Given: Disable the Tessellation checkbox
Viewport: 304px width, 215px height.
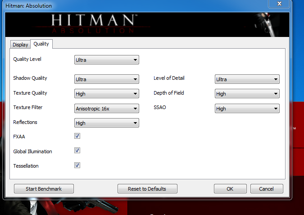Looking at the screenshot, I should click(x=77, y=165).
